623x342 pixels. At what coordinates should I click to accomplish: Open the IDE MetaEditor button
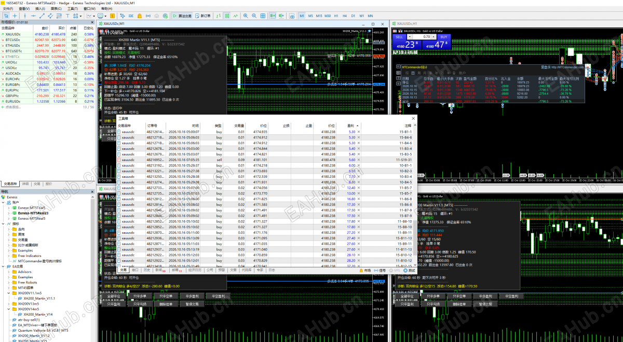[x=130, y=16]
